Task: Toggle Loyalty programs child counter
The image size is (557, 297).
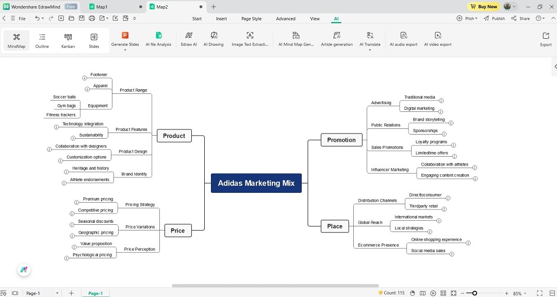Action: pos(453,145)
